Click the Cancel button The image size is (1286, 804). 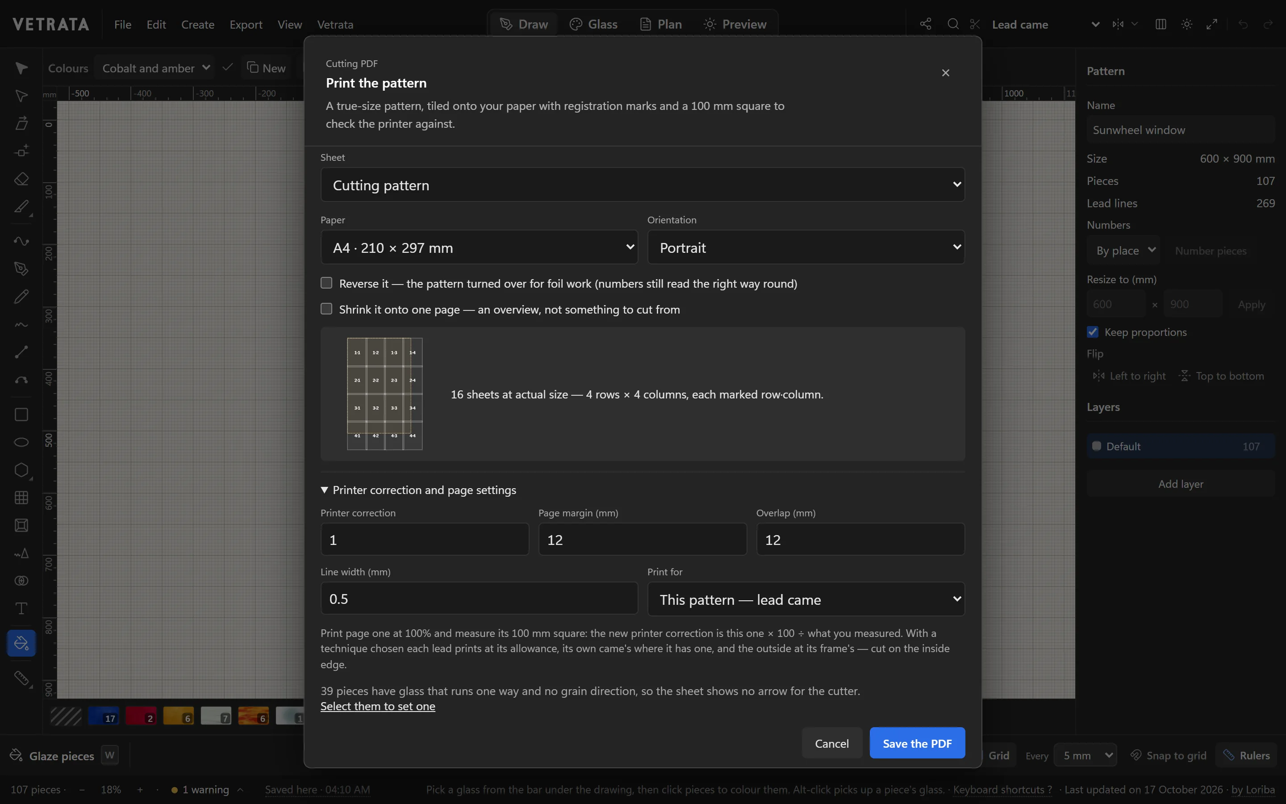click(x=831, y=743)
